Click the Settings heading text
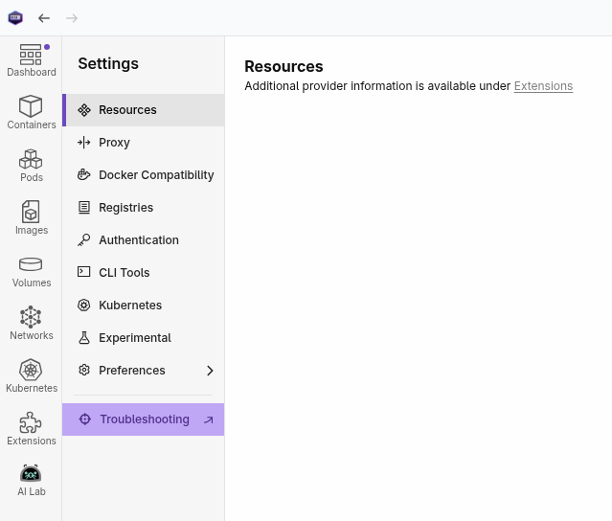 coord(108,63)
